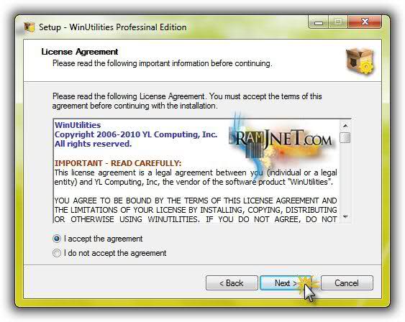Click the 'IMPORTANT - READ CAREFULLY' heading

(118, 163)
